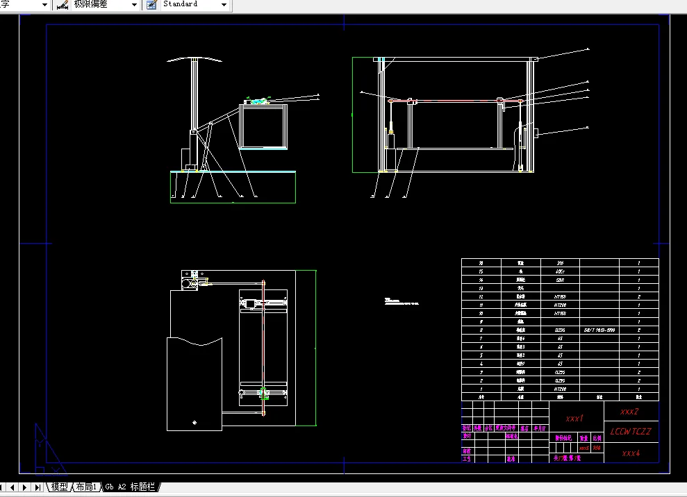Click the horizontal scrollbar beside layout tabs
The image size is (687, 497).
(423, 487)
